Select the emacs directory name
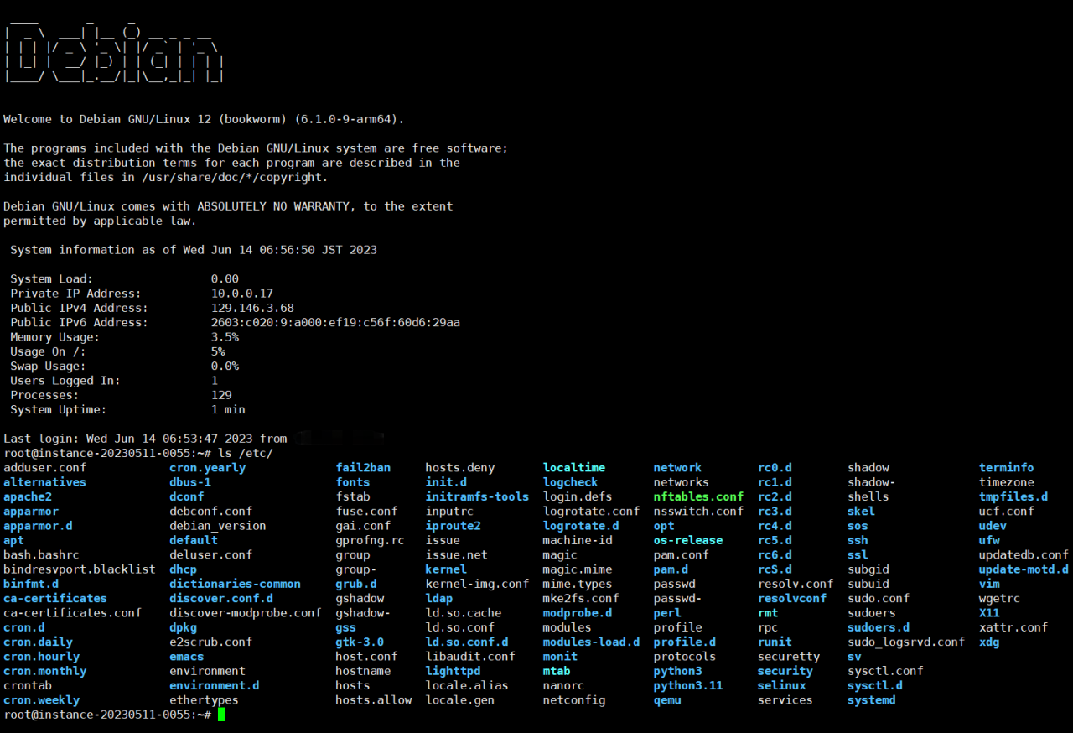Image resolution: width=1073 pixels, height=733 pixels. 186,657
